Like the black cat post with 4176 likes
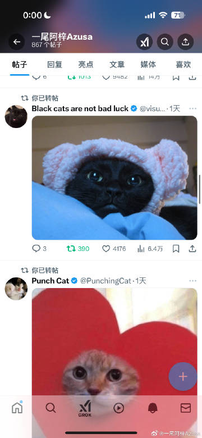The image size is (202, 438). [x=114, y=249]
